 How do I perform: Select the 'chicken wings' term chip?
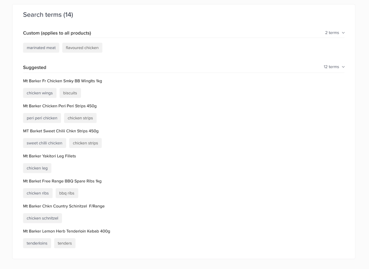click(x=40, y=93)
